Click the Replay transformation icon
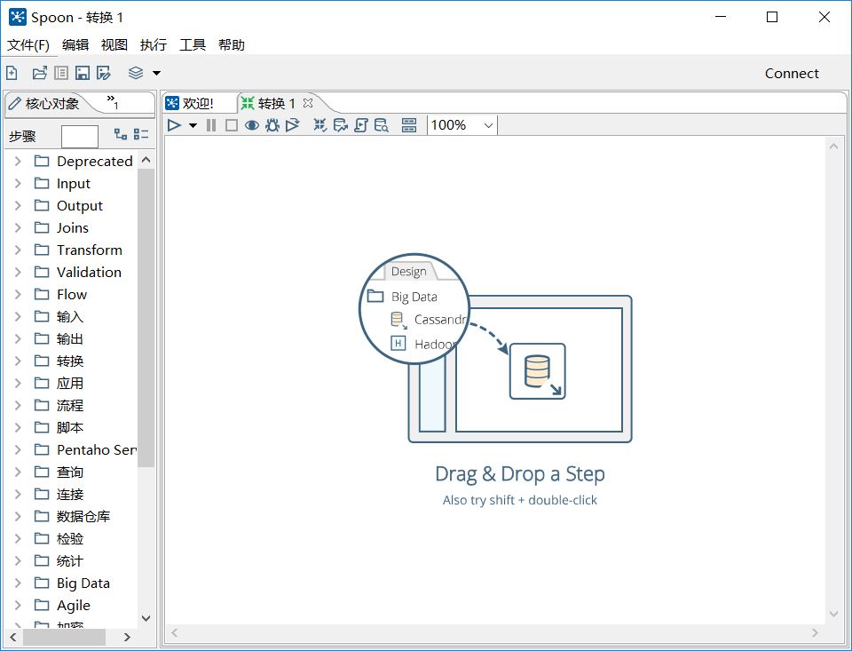Screen dimensions: 852x651 [293, 125]
